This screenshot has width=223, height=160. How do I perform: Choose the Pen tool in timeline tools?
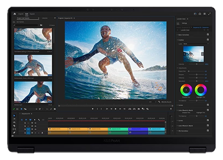pos(14,132)
